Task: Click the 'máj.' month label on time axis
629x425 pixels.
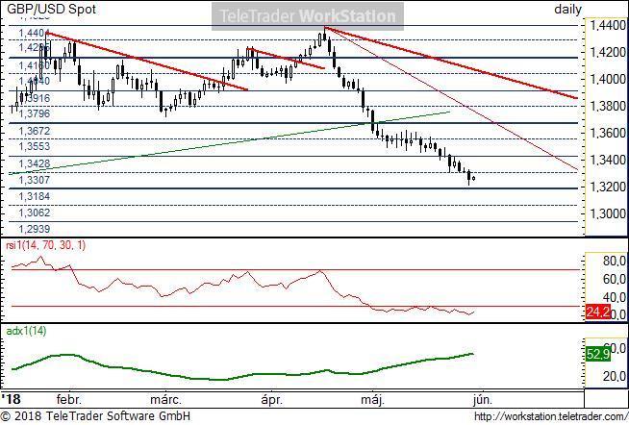Action: pyautogui.click(x=372, y=399)
